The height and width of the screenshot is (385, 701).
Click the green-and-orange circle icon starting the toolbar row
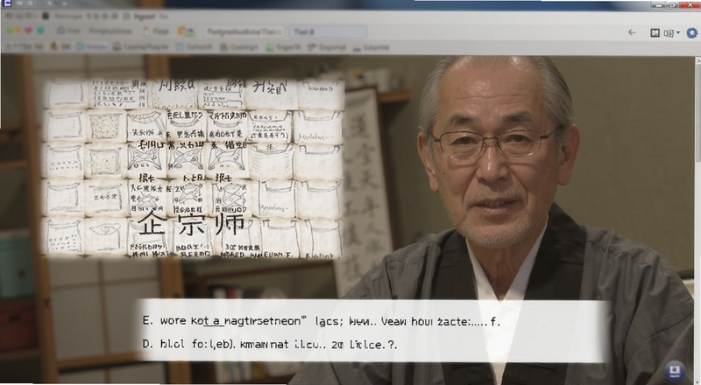tap(13, 31)
